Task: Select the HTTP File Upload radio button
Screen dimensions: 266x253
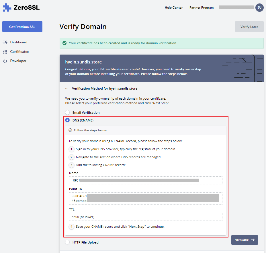Action: coord(67,242)
